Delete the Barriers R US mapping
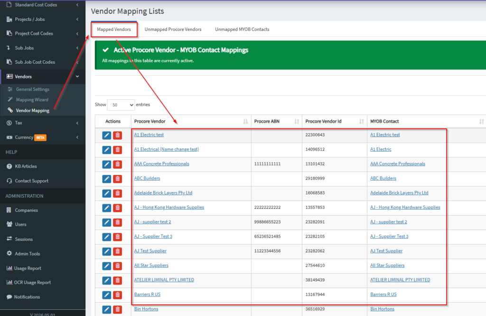 118,295
